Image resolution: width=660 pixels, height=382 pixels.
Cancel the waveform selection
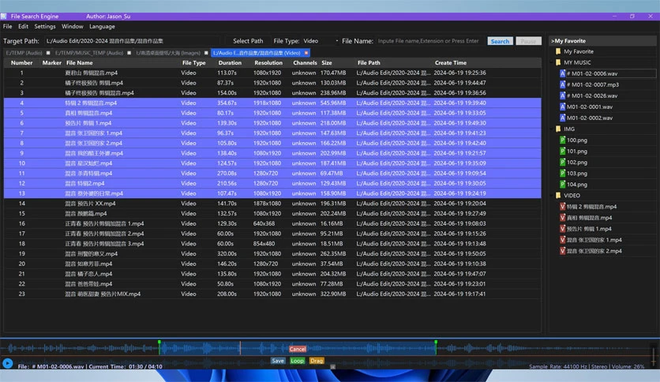pos(298,349)
